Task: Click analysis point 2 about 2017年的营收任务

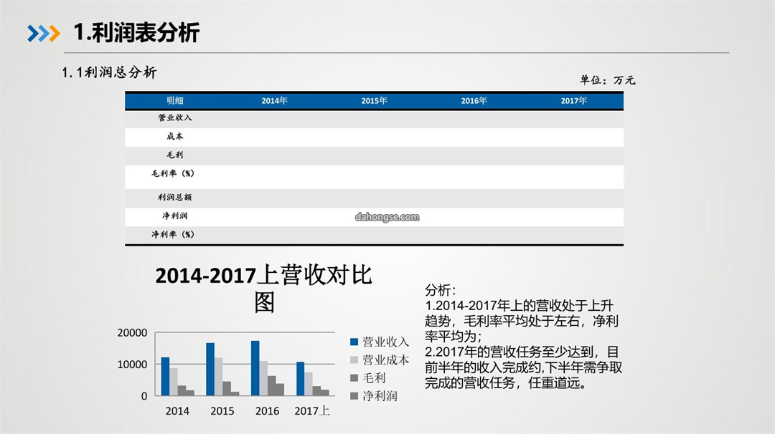Action: coord(523,367)
